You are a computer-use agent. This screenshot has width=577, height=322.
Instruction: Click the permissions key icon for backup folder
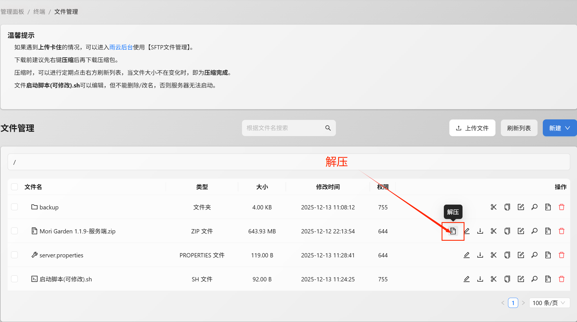point(534,207)
